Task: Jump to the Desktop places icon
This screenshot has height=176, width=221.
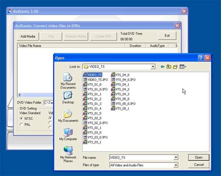Action: click(68, 98)
